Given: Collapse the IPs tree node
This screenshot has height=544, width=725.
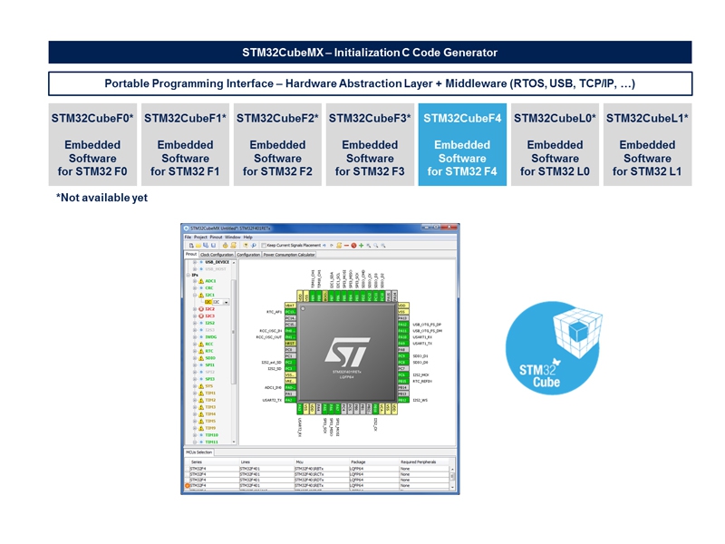Looking at the screenshot, I should pos(188,274).
